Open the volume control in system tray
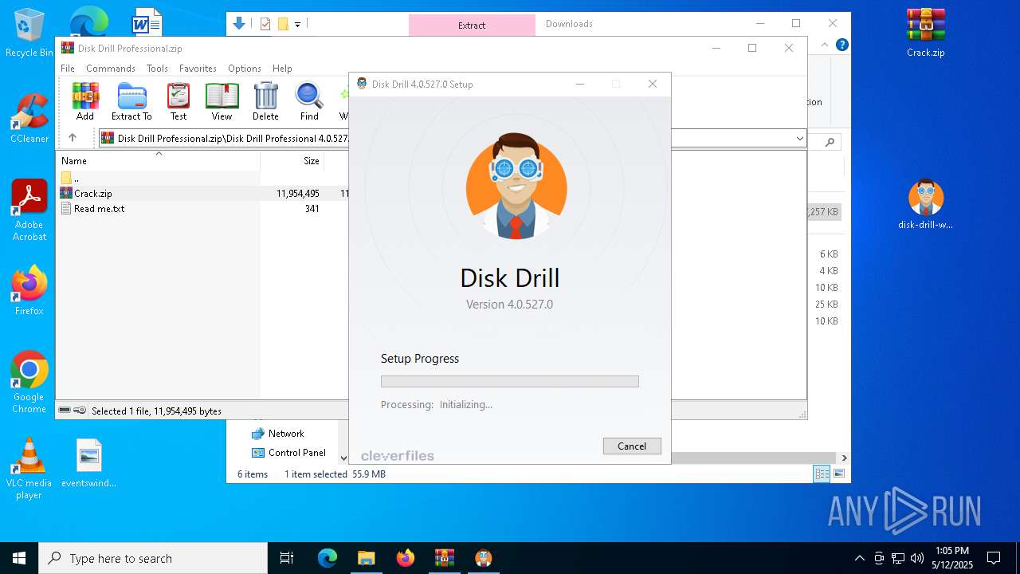The image size is (1020, 574). tap(916, 558)
